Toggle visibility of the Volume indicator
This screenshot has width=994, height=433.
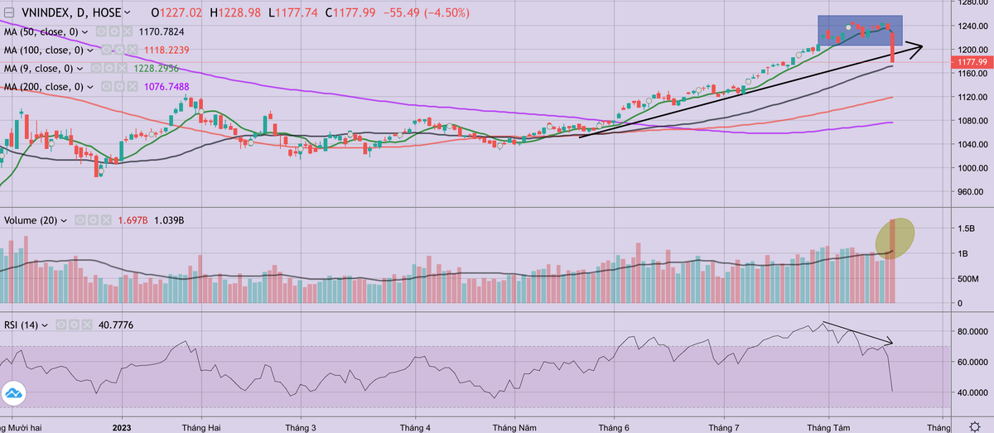pyautogui.click(x=80, y=221)
